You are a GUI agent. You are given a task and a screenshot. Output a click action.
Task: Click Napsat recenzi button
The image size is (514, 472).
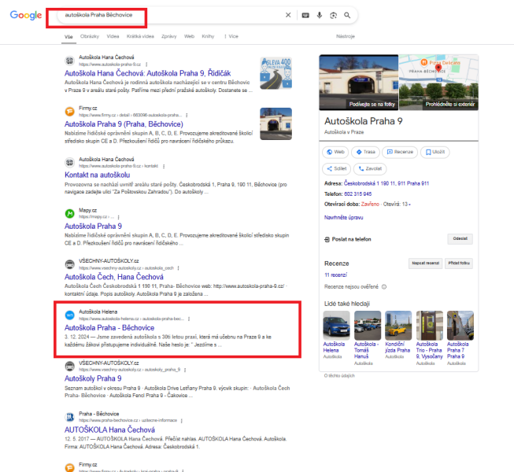[425, 263]
